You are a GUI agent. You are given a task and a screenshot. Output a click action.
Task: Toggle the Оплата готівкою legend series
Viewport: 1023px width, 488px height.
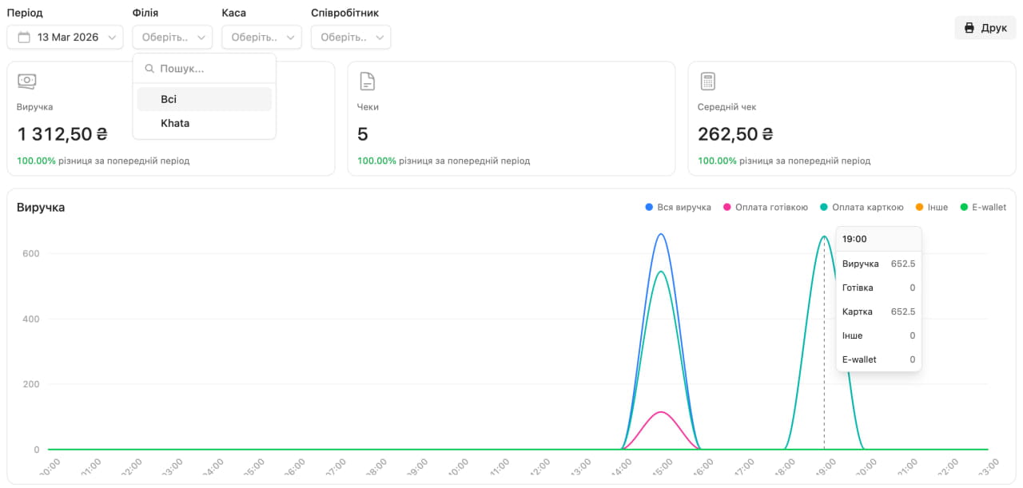point(765,207)
